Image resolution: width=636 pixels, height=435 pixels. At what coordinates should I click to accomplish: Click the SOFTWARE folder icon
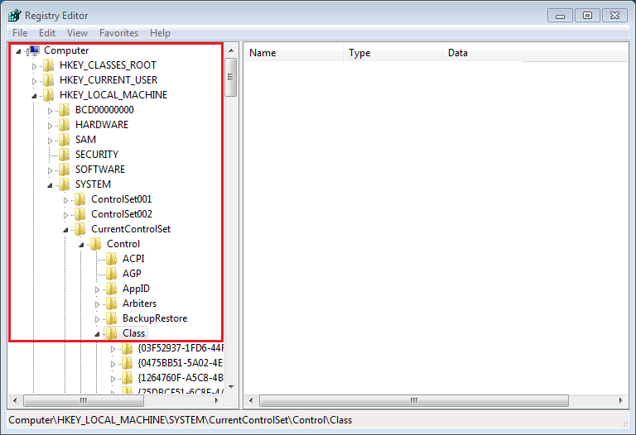click(65, 170)
